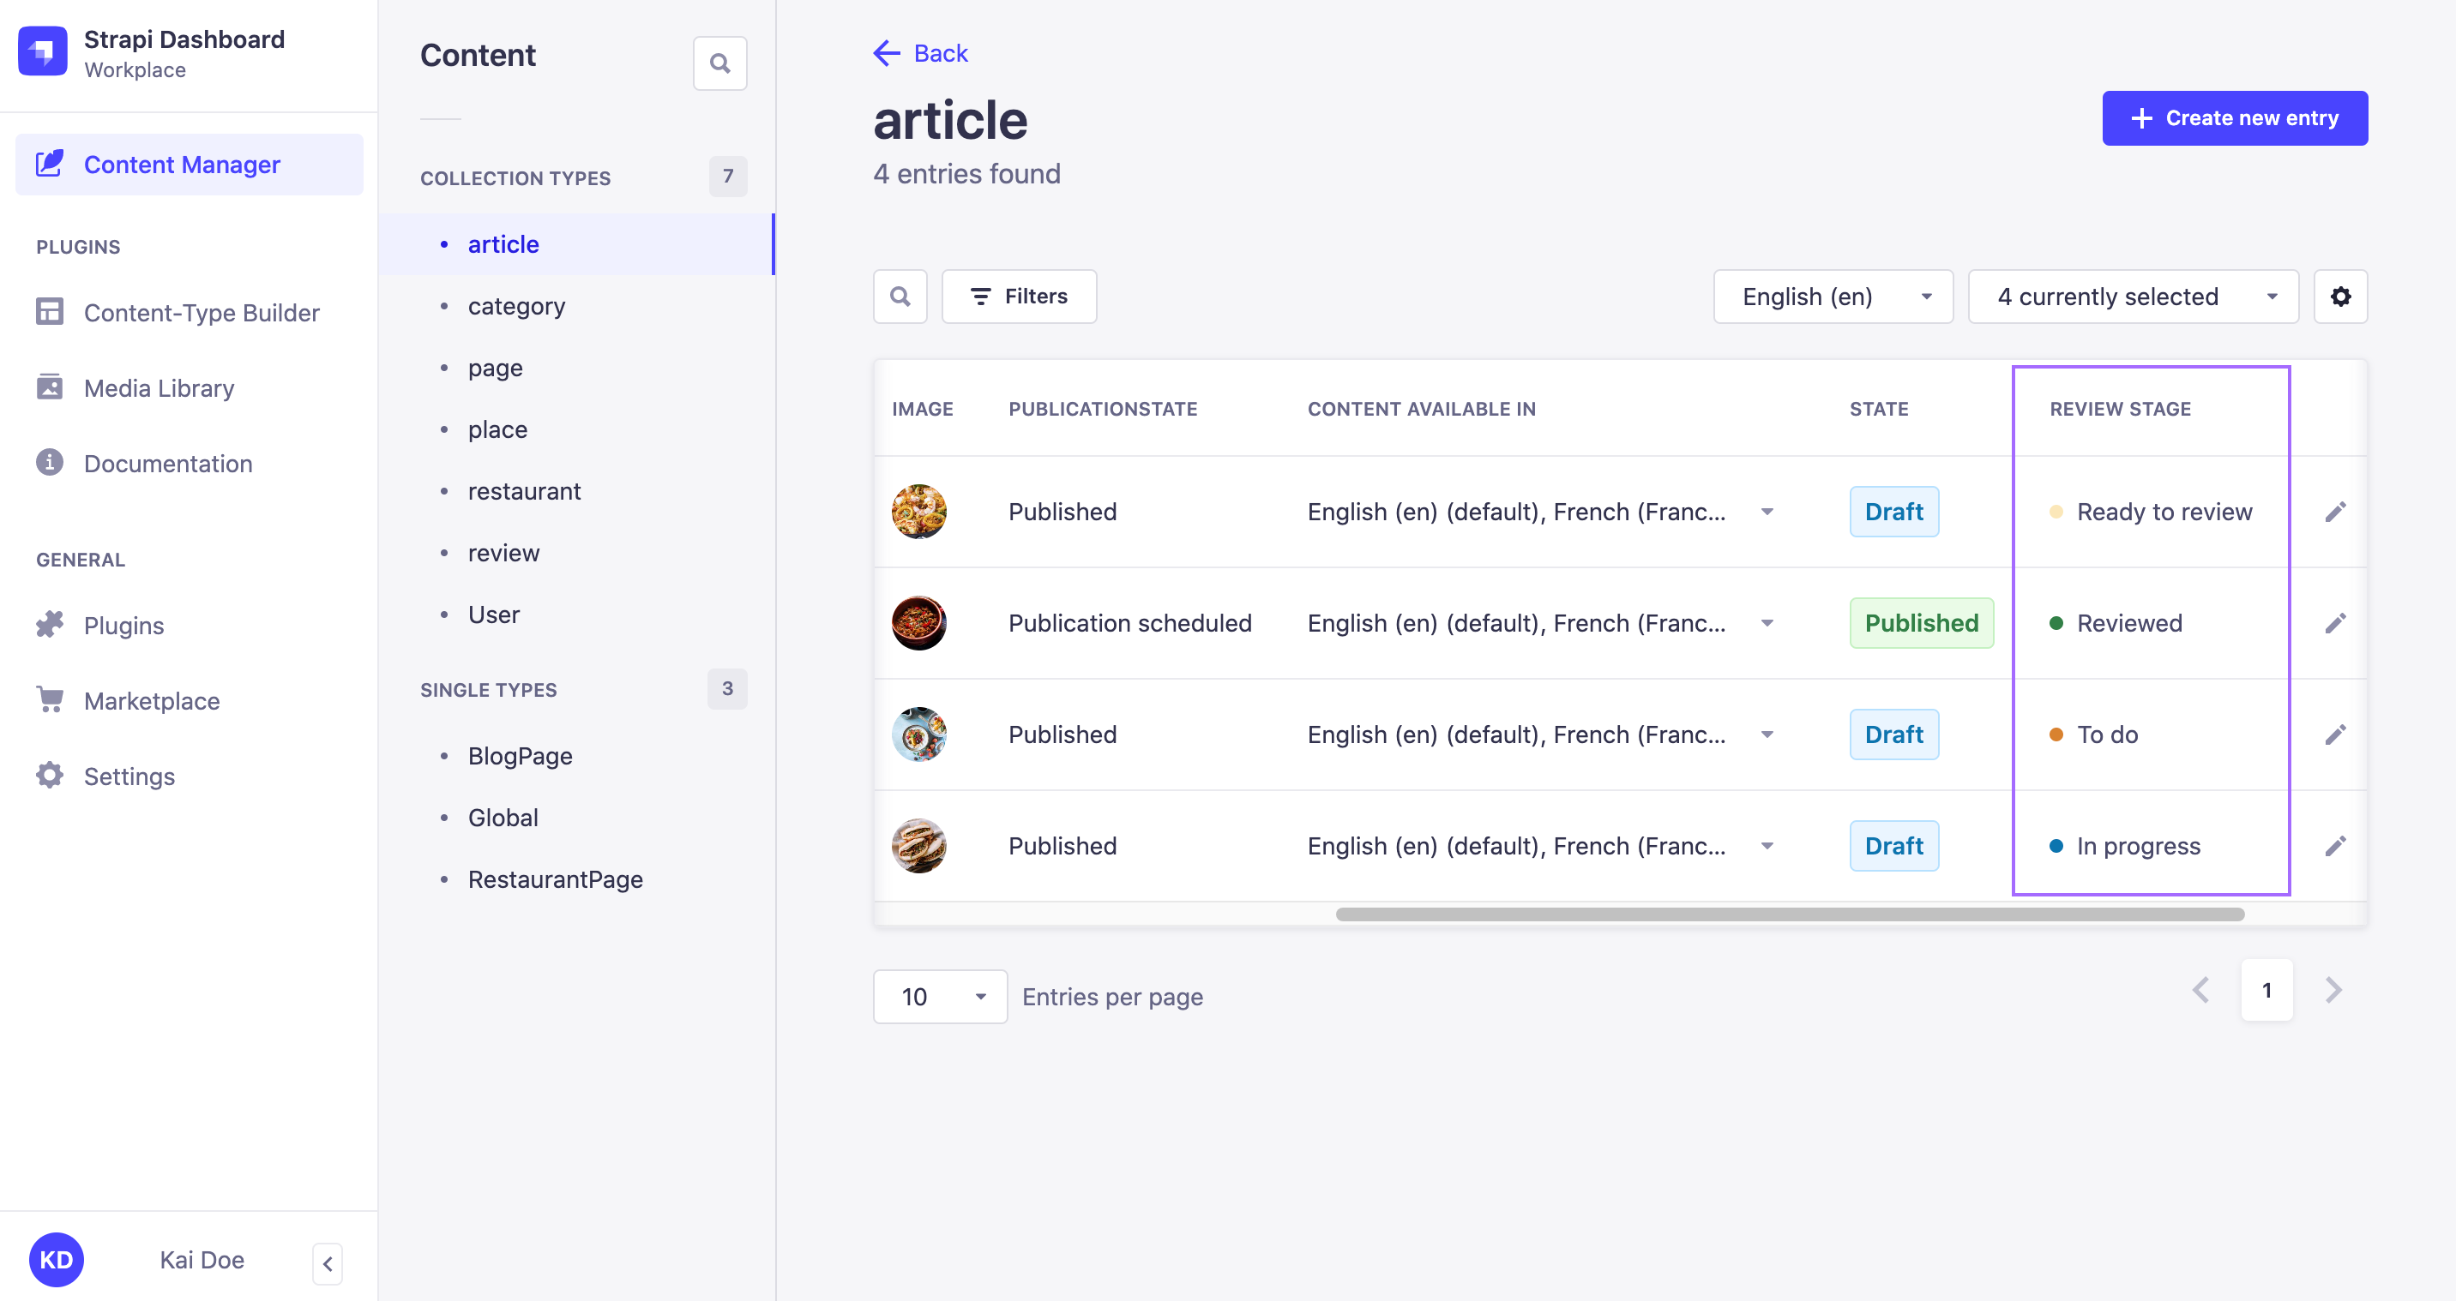Edit the In progress entry
Viewport: 2456px width, 1301px height.
coord(2335,847)
